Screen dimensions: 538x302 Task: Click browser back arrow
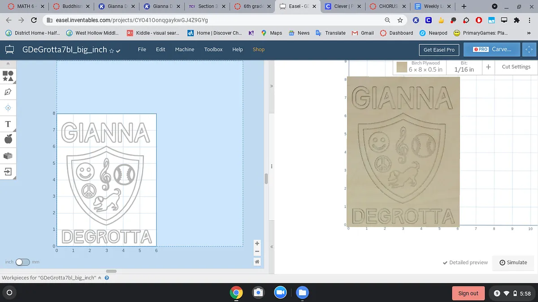click(9, 20)
